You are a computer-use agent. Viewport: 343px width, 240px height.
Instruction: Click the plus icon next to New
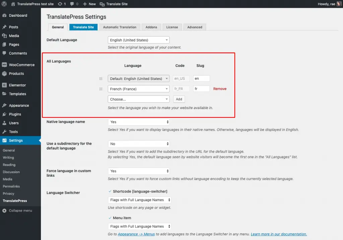coord(85,4)
